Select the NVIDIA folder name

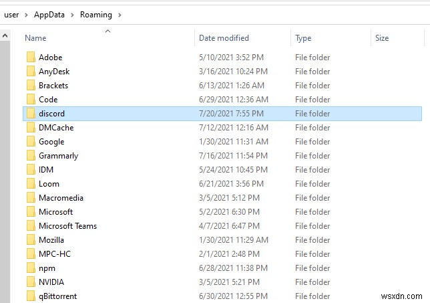pyautogui.click(x=51, y=282)
